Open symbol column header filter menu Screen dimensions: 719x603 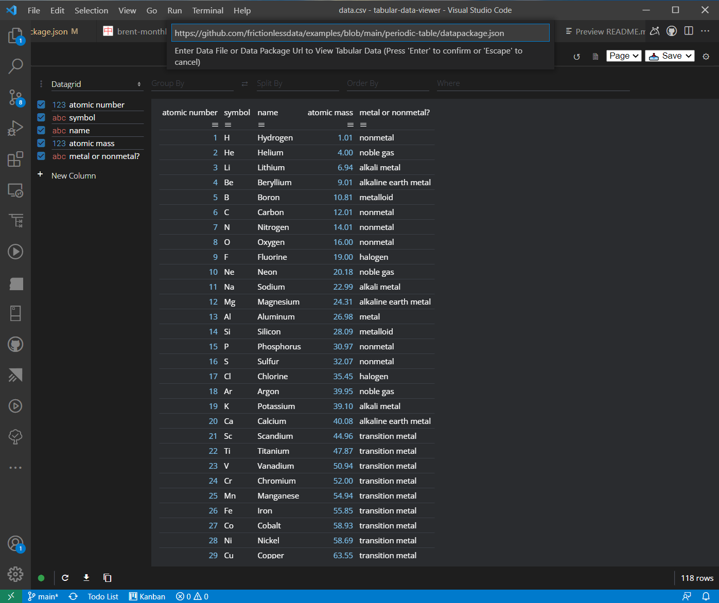tap(228, 125)
